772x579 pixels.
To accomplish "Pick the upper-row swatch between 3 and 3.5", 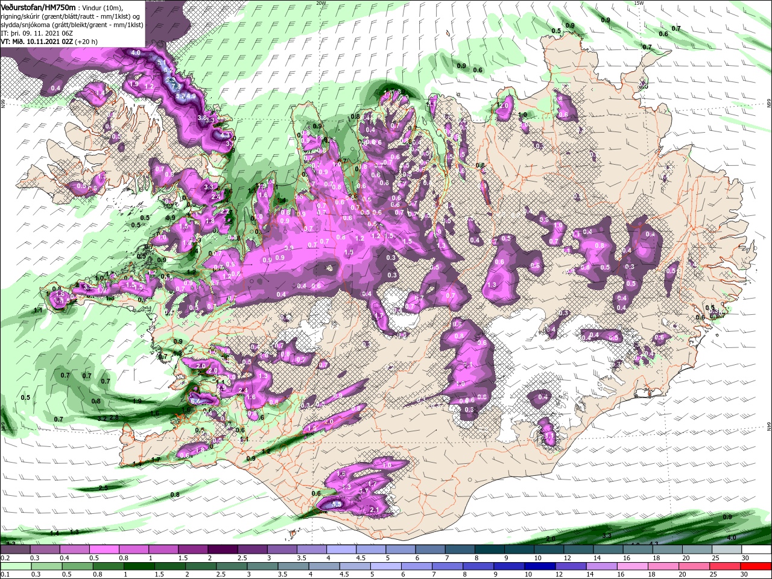I will point(282,549).
